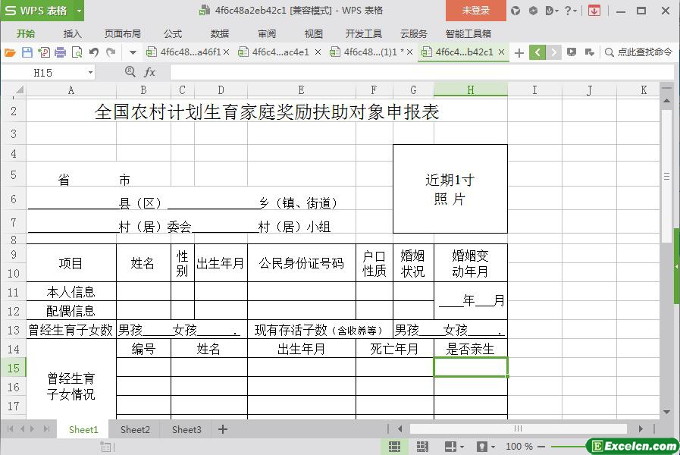Open a new document tab with plus
Screen dimensions: 680x455
(x=519, y=52)
